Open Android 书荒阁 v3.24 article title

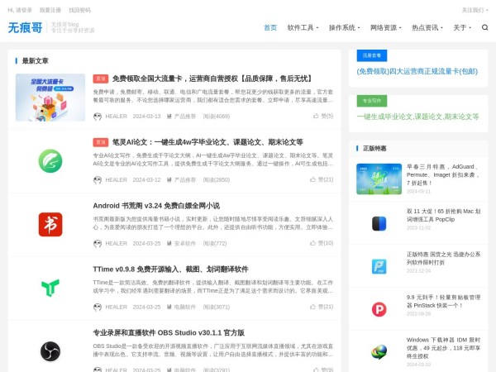[156, 206]
